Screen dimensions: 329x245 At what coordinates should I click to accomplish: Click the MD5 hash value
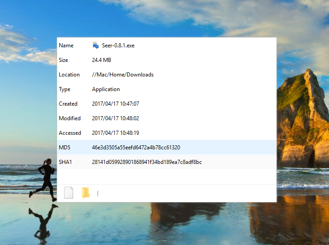tap(136, 148)
